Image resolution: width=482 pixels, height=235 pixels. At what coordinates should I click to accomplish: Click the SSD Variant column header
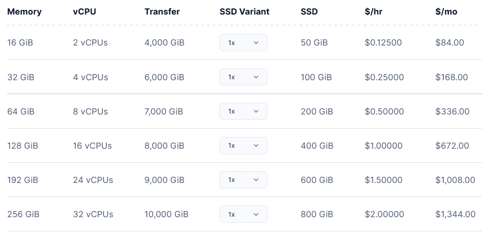click(244, 12)
